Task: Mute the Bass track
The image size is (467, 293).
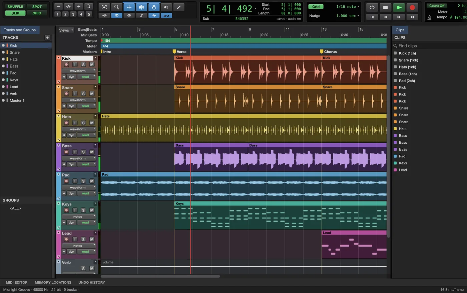Action: coord(92,152)
